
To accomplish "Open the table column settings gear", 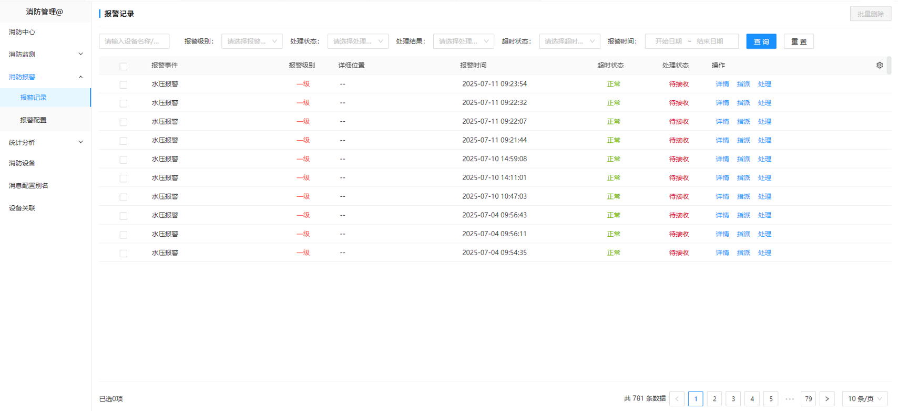I will pos(879,66).
